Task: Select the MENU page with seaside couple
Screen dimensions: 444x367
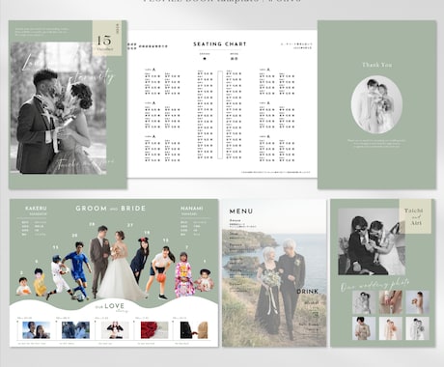Action: click(274, 272)
